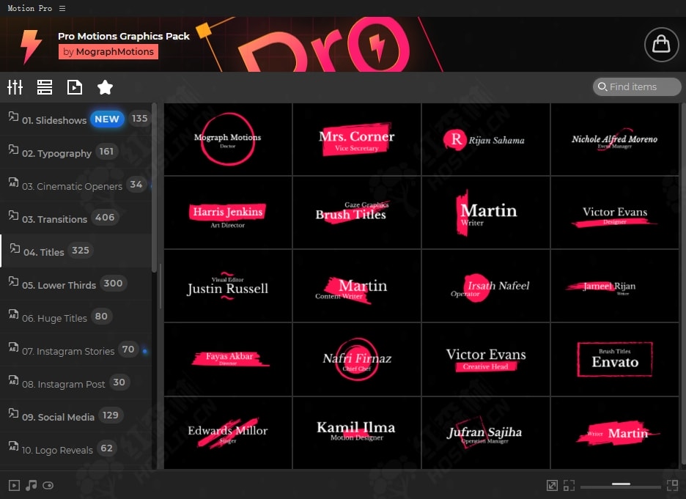The image size is (686, 499).
Task: Select the Kamil Ilma thumbnail
Action: [x=357, y=433]
